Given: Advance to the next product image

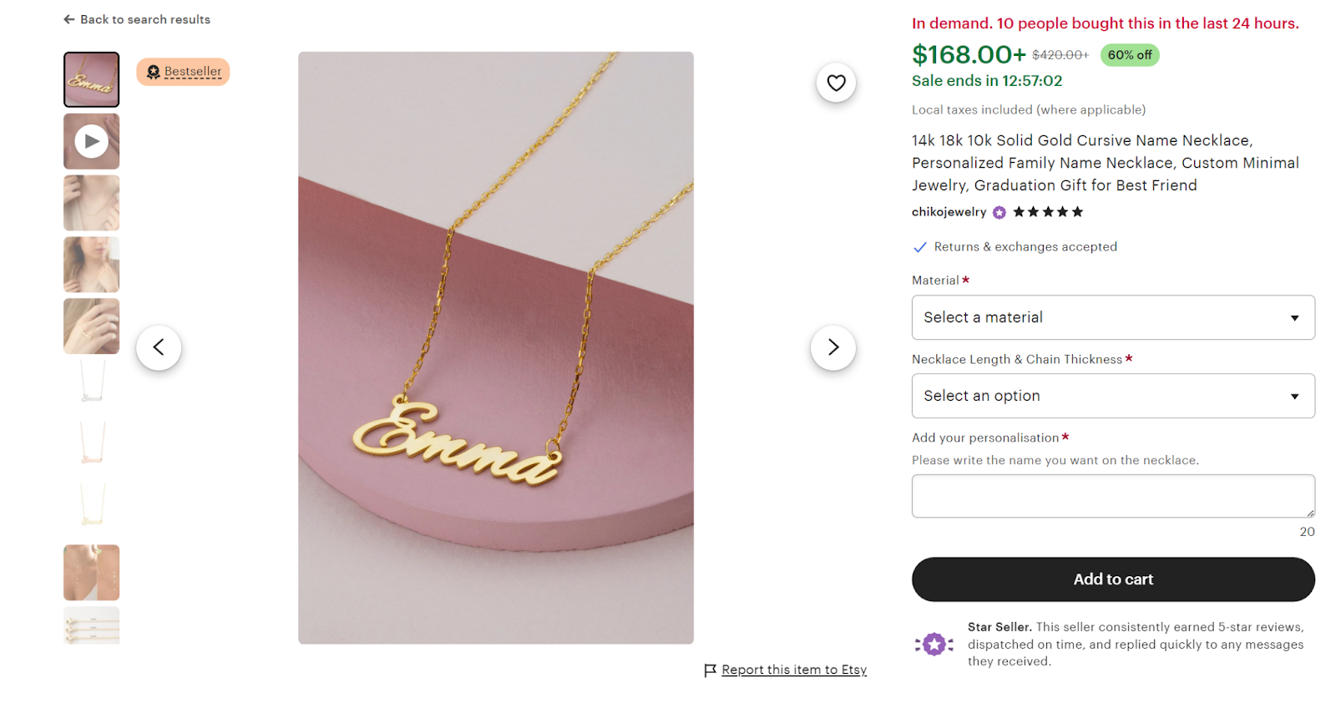Looking at the screenshot, I should point(832,347).
